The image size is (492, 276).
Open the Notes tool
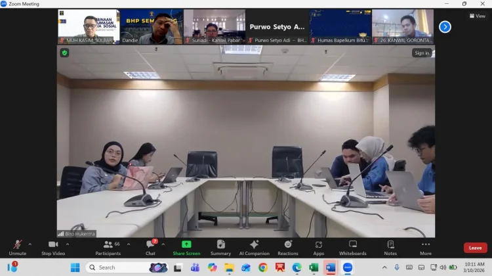pos(390,247)
